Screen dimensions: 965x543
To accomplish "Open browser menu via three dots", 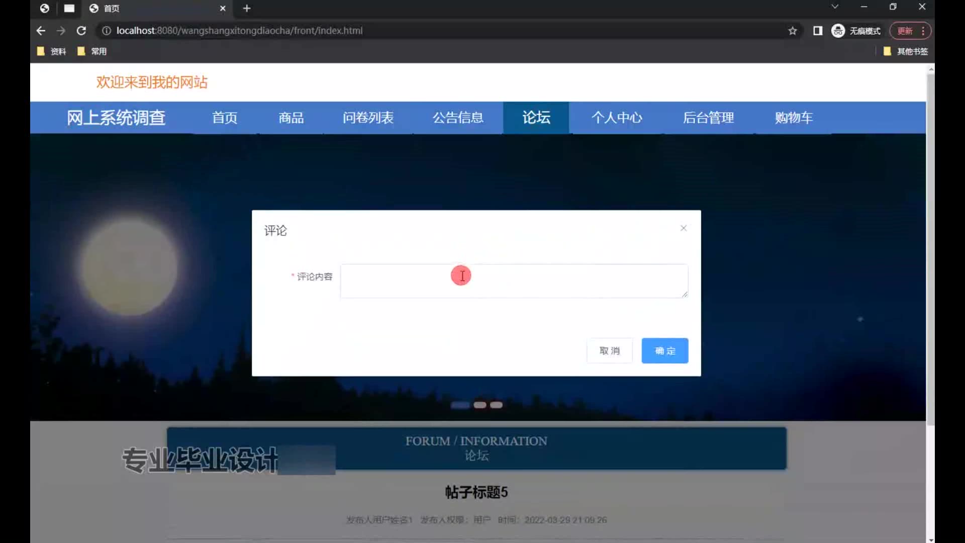I will [923, 31].
